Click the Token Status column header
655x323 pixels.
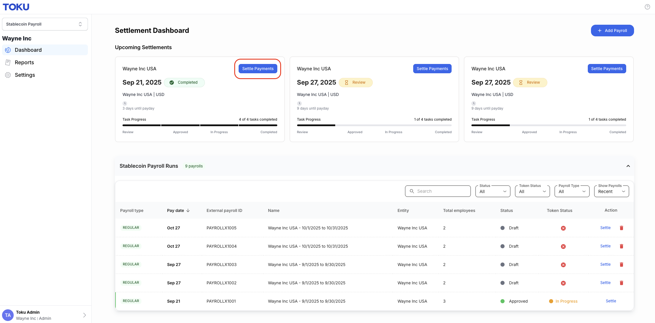560,210
